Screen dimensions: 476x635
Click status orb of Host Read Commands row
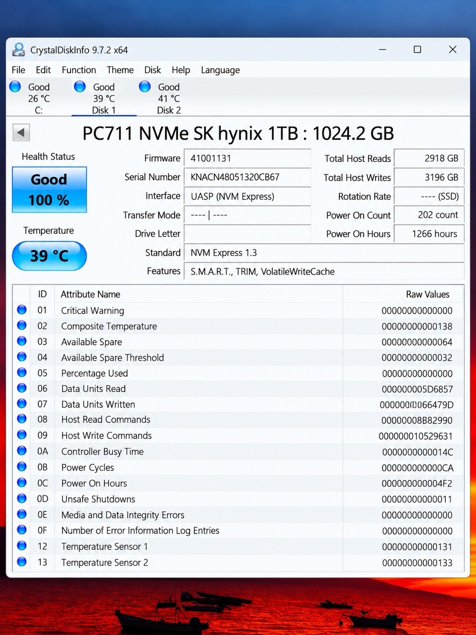21,419
